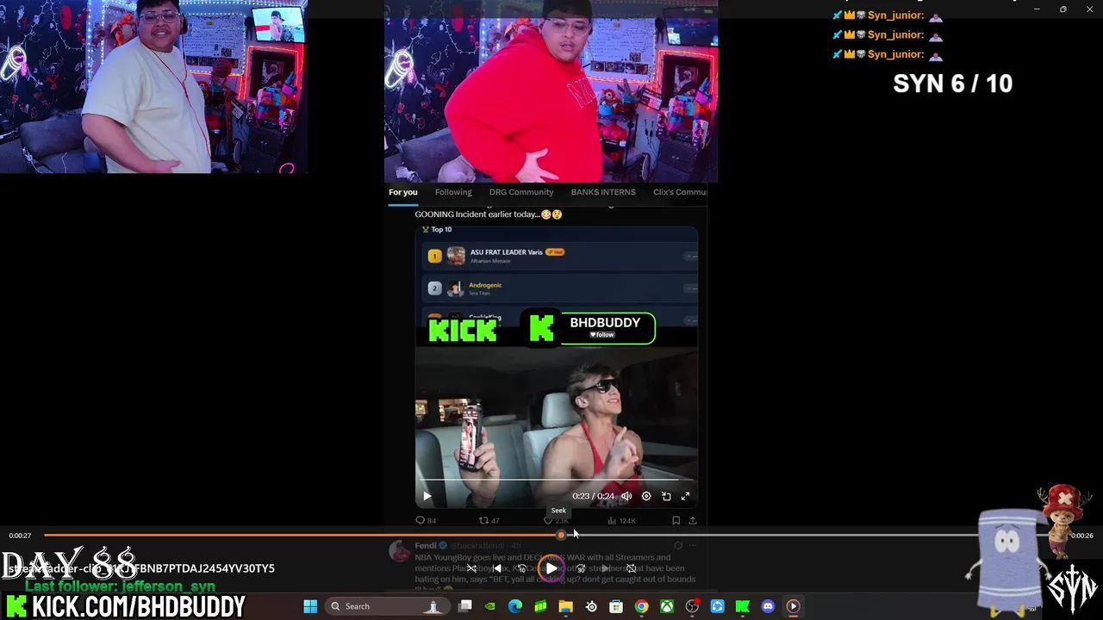Open the DRG Community tab
Image resolution: width=1103 pixels, height=620 pixels.
click(x=521, y=192)
